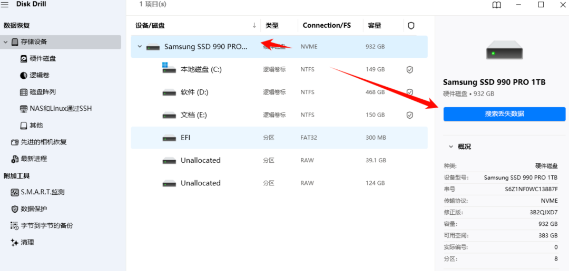Select the EFI partition row
Viewport: 569px width, 271px height.
click(279, 138)
